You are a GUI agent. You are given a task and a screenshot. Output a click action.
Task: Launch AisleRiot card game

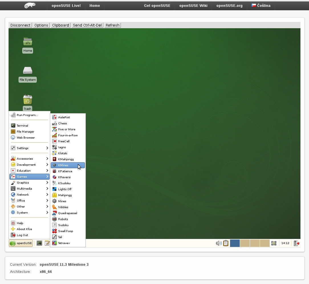(68, 117)
